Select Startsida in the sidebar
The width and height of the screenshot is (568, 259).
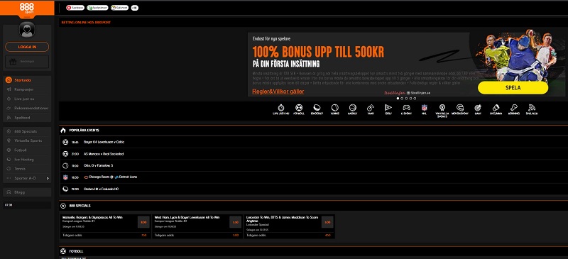pos(27,80)
